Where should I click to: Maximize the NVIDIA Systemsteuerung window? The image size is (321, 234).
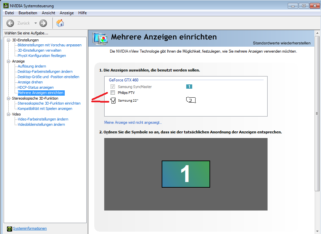coord(304,6)
